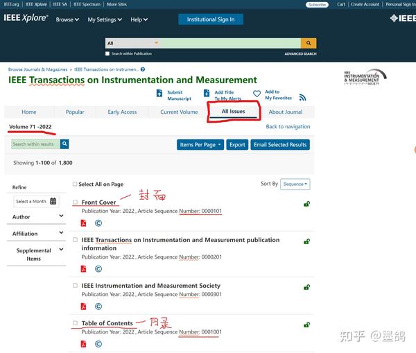Image resolution: width=416 pixels, height=353 pixels.
Task: Open Browse Journals & Magazines breadcrumb
Action: pos(37,69)
